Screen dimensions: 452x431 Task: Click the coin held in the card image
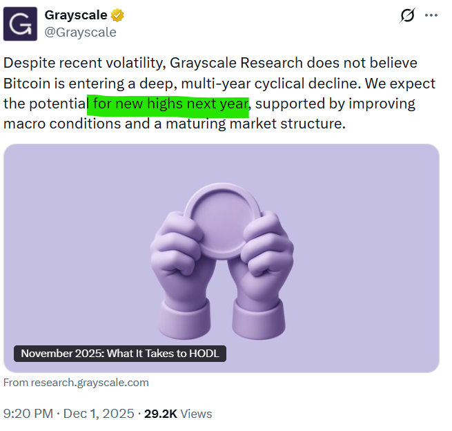point(221,215)
